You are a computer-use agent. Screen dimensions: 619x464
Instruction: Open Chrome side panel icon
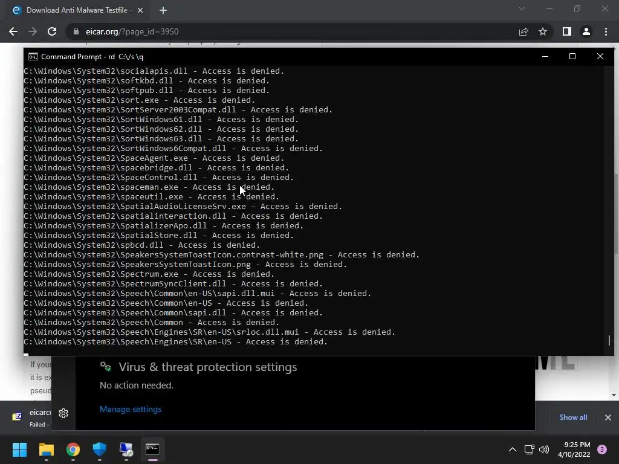coord(567,31)
